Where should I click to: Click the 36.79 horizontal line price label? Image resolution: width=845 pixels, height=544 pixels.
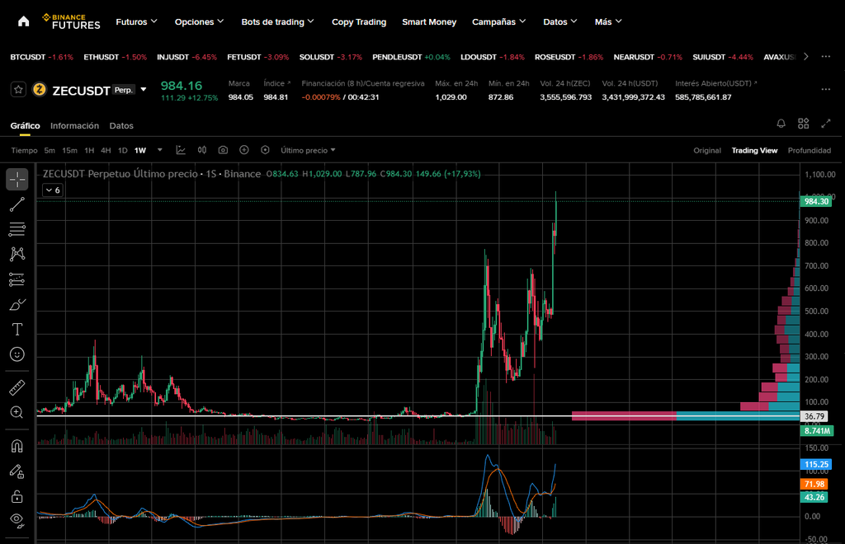pyautogui.click(x=814, y=416)
